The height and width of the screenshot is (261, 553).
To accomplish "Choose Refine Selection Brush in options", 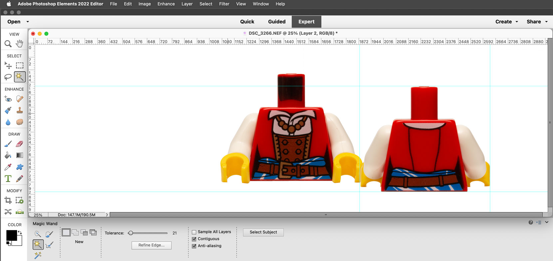I will 49,245.
